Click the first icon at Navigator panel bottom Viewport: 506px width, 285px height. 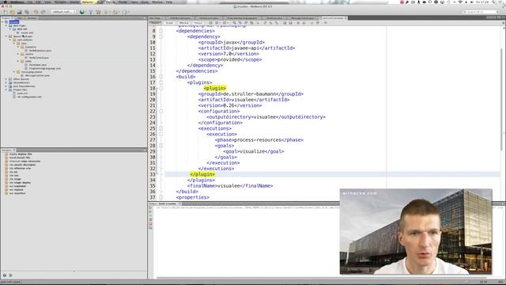pyautogui.click(x=5, y=275)
